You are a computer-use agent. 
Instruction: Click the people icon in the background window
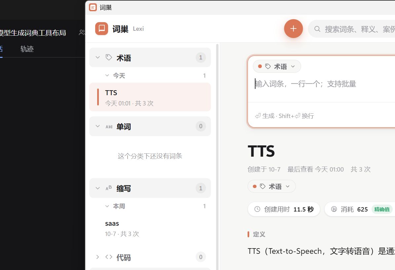point(82,32)
